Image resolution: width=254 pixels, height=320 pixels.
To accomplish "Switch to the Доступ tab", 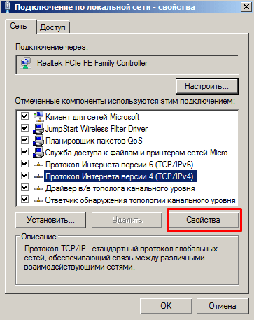I will coord(53,27).
